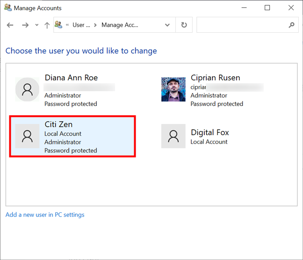
Task: Go back with the left arrow button
Action: point(10,25)
